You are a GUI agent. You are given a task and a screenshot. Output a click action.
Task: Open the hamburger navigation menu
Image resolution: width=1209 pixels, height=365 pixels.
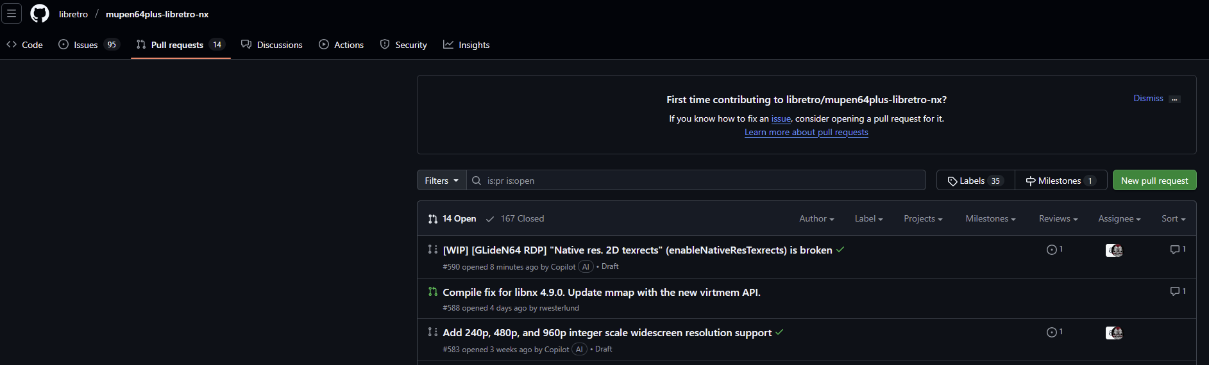tap(12, 13)
